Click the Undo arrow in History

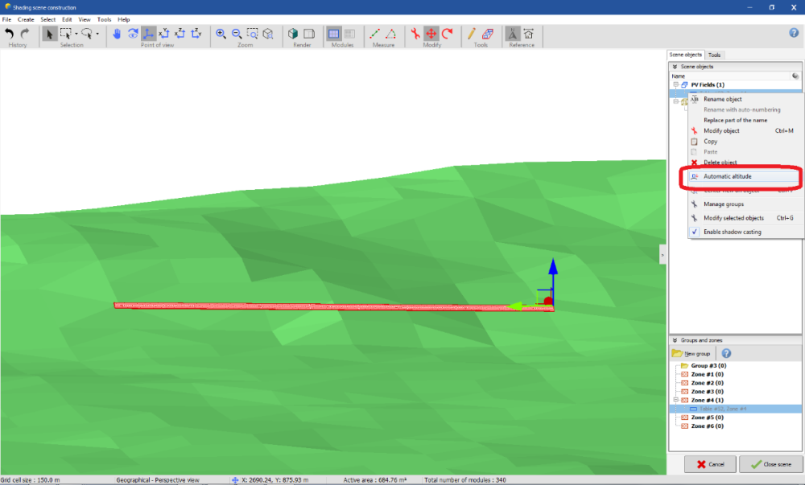(10, 34)
